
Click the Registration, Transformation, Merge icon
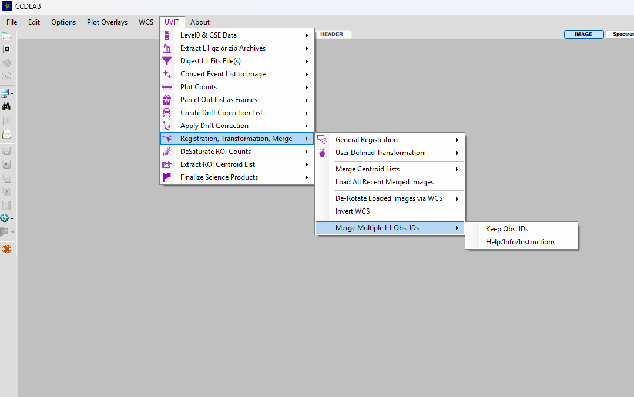(167, 139)
